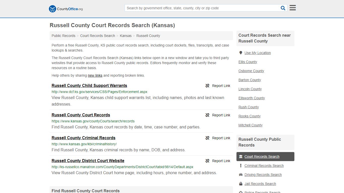Go to Public Records breadcrumb

pyautogui.click(x=63, y=36)
